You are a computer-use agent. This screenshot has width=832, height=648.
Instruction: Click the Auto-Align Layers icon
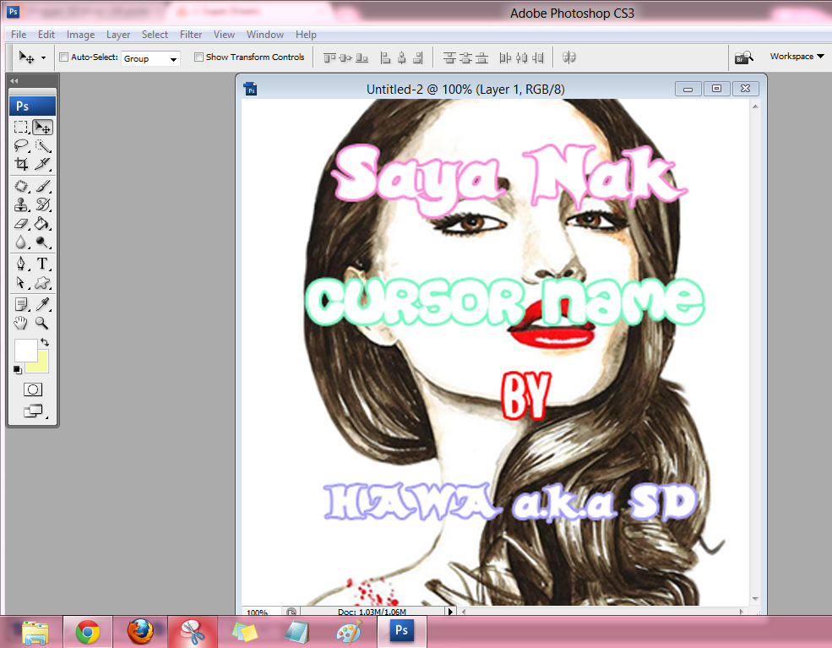click(568, 57)
